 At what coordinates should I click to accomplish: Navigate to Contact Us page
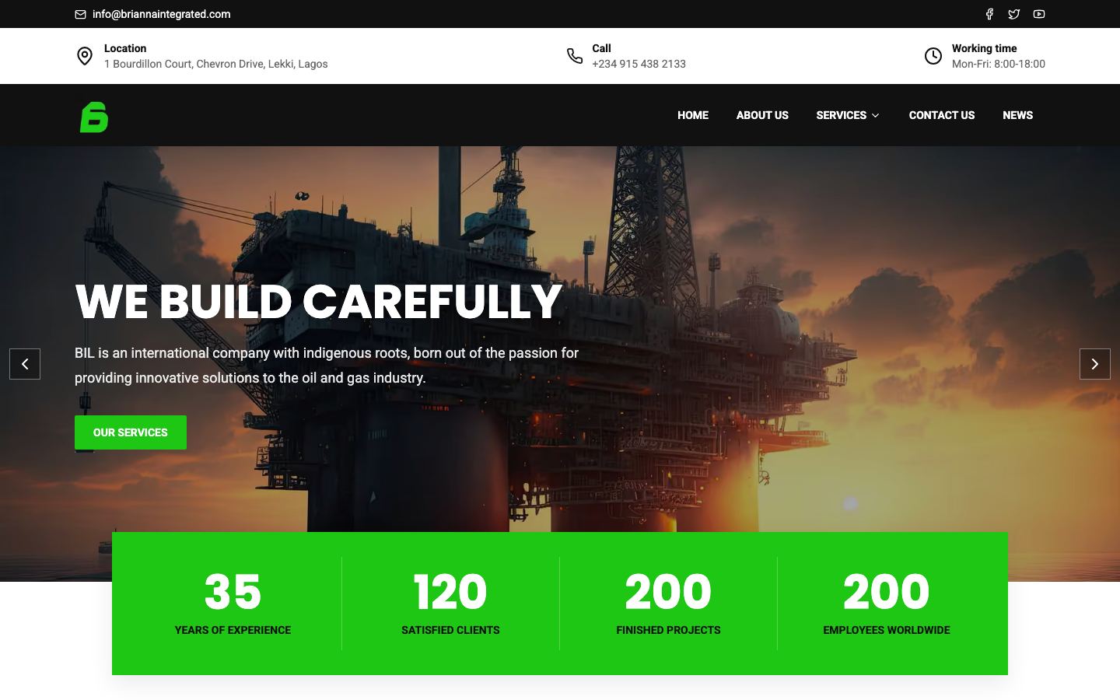click(x=942, y=115)
